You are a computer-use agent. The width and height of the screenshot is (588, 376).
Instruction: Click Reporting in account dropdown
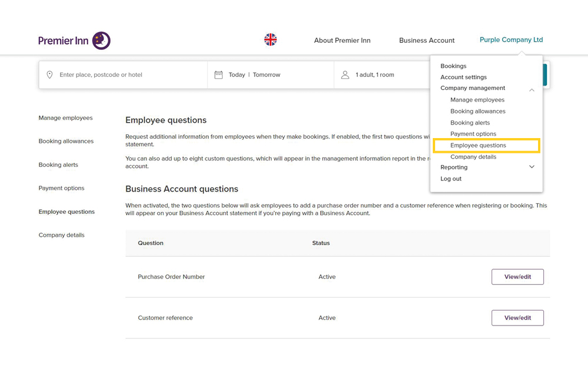(x=454, y=167)
